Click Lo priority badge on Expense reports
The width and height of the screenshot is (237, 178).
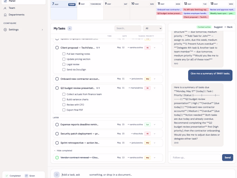click(x=147, y=124)
